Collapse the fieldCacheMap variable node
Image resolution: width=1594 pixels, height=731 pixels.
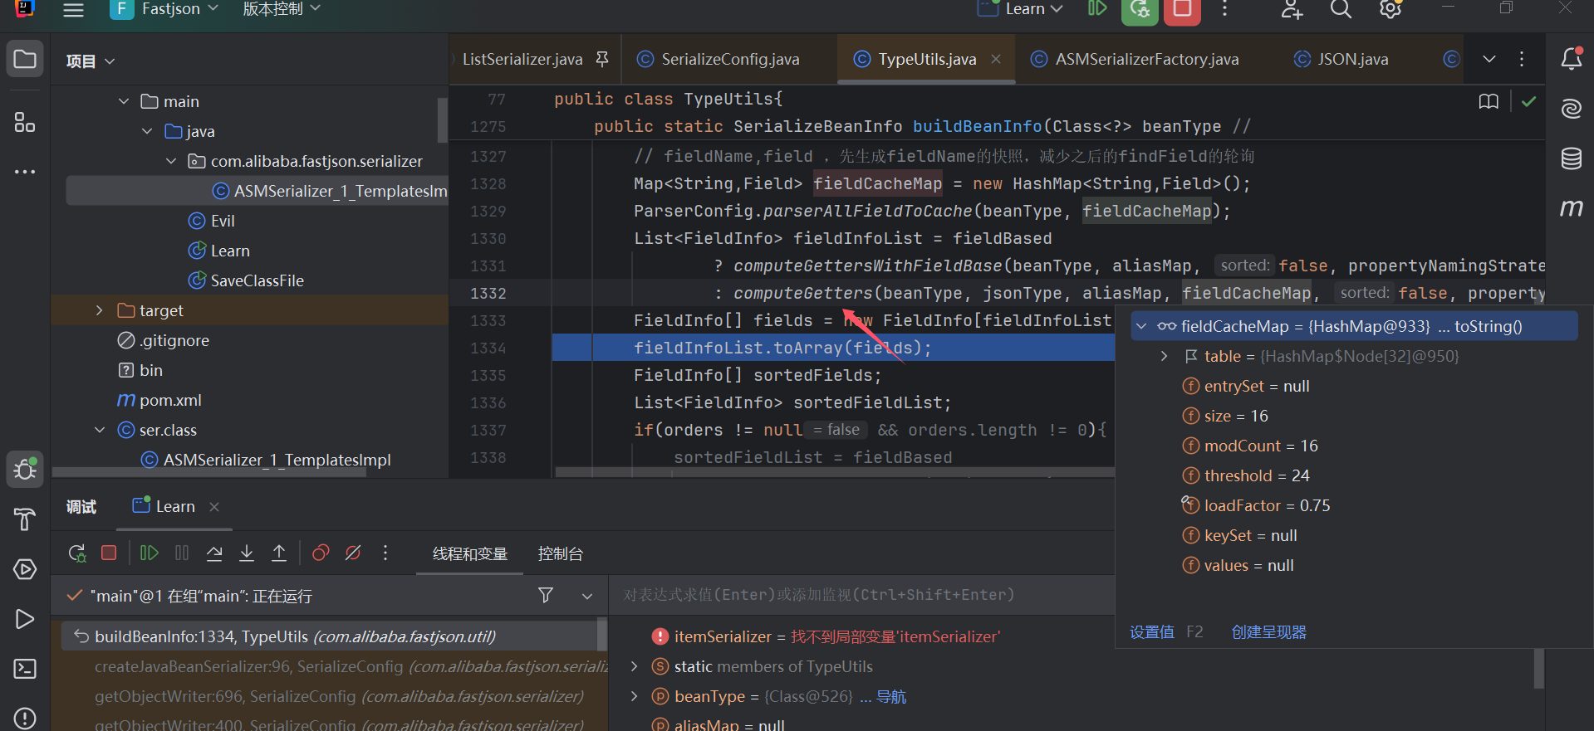[1141, 326]
